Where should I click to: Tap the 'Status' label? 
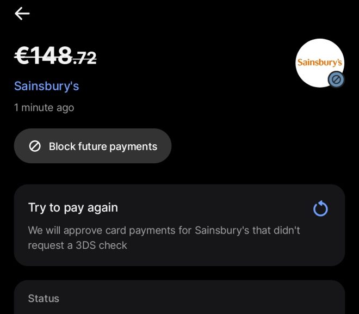click(x=44, y=298)
